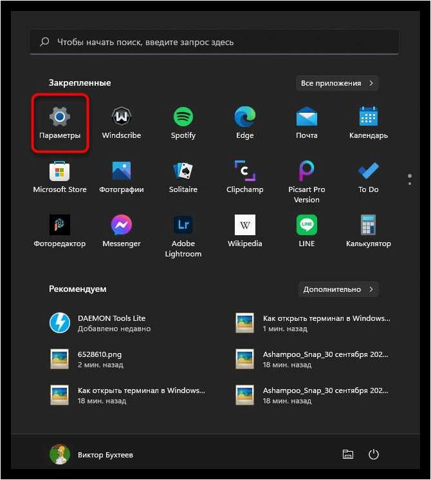Open the Почта mail app
431x480 pixels.
point(307,123)
